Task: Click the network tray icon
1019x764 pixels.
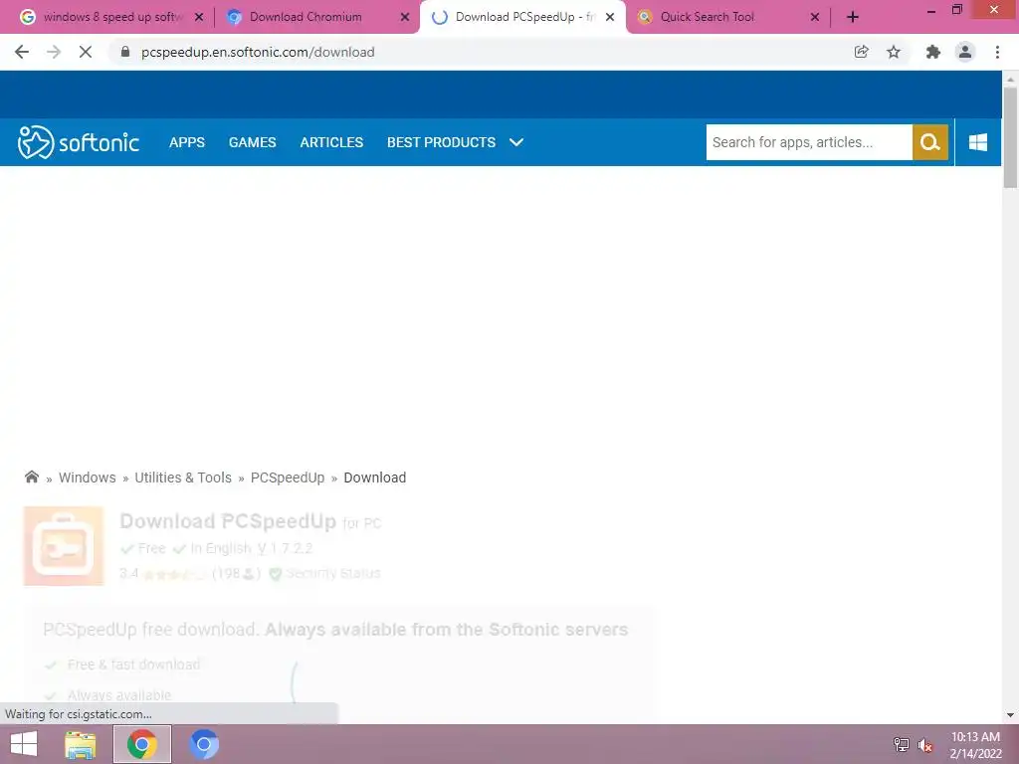Action: coord(901,744)
